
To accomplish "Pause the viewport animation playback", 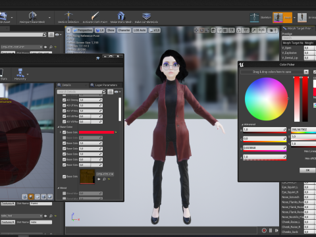I will (271, 230).
